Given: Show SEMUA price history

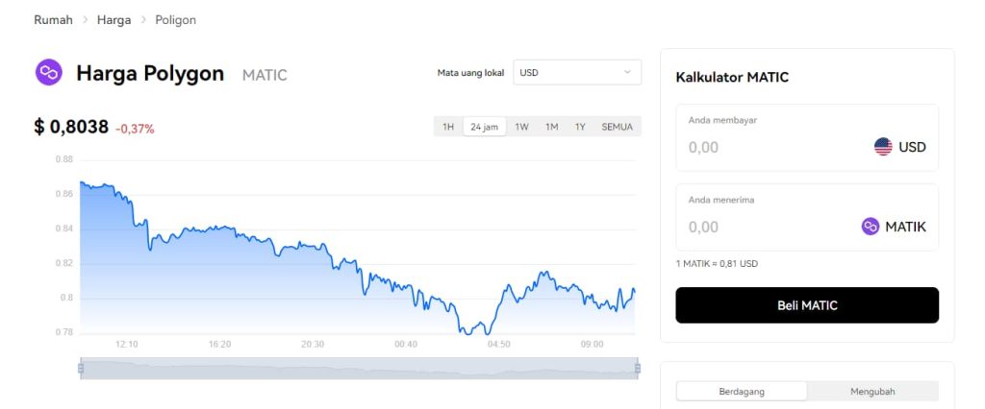Looking at the screenshot, I should [x=618, y=127].
